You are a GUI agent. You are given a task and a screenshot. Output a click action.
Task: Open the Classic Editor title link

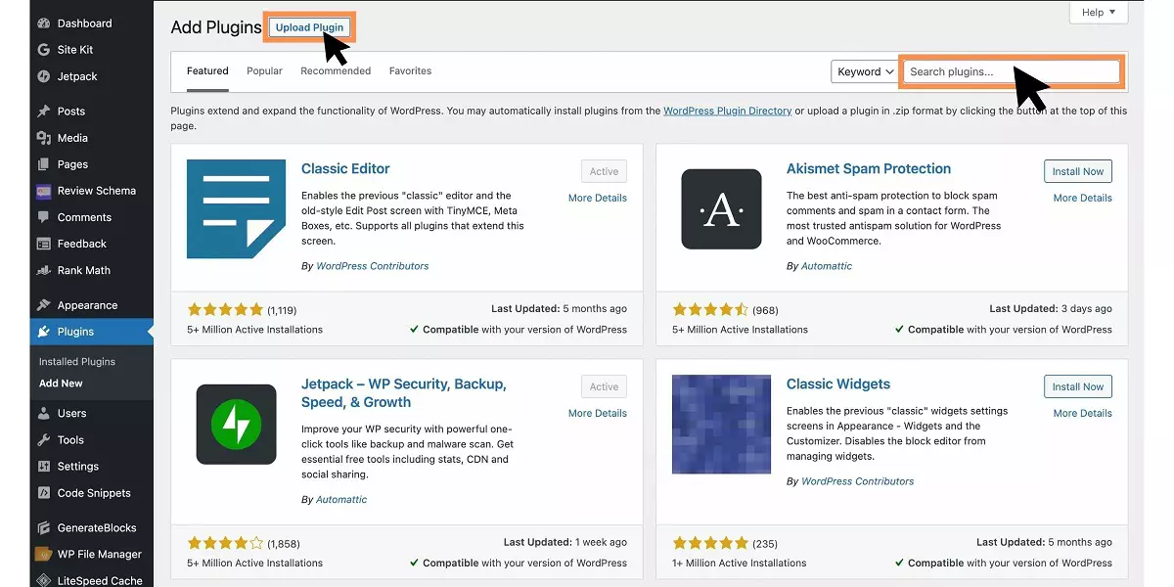[x=345, y=168]
